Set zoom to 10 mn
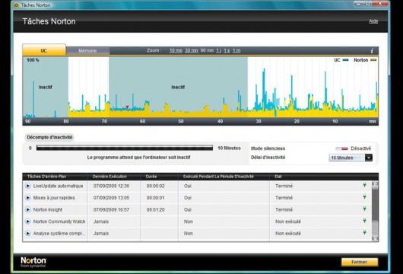The width and height of the screenshot is (403, 274). pyautogui.click(x=176, y=50)
